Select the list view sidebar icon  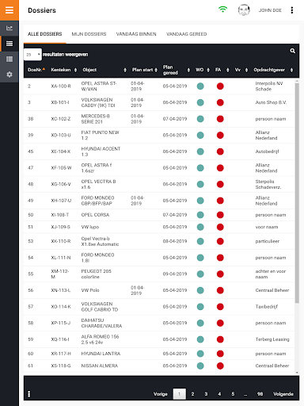[x=9, y=44]
